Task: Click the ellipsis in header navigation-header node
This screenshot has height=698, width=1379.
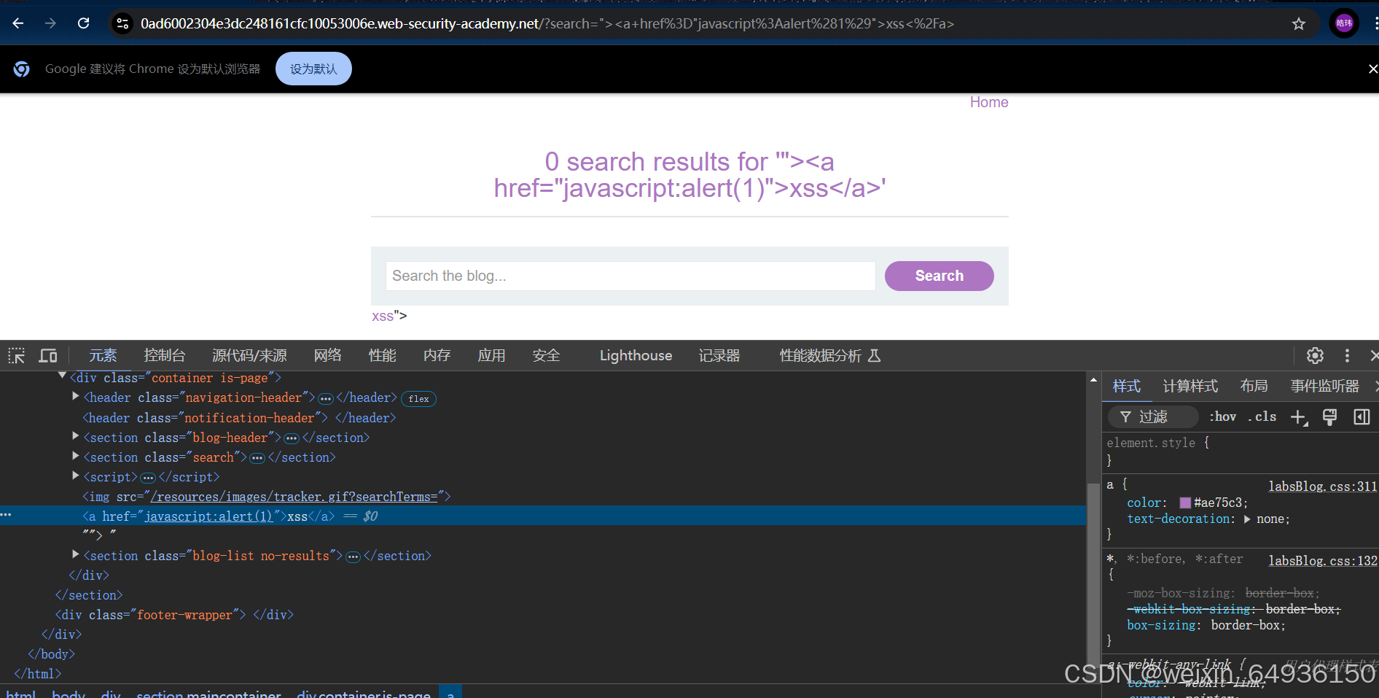Action: (326, 398)
